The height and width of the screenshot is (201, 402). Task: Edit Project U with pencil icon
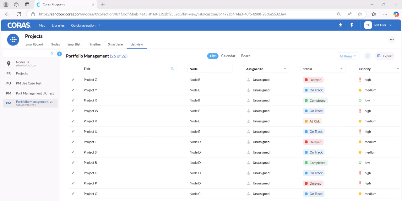[x=73, y=131]
